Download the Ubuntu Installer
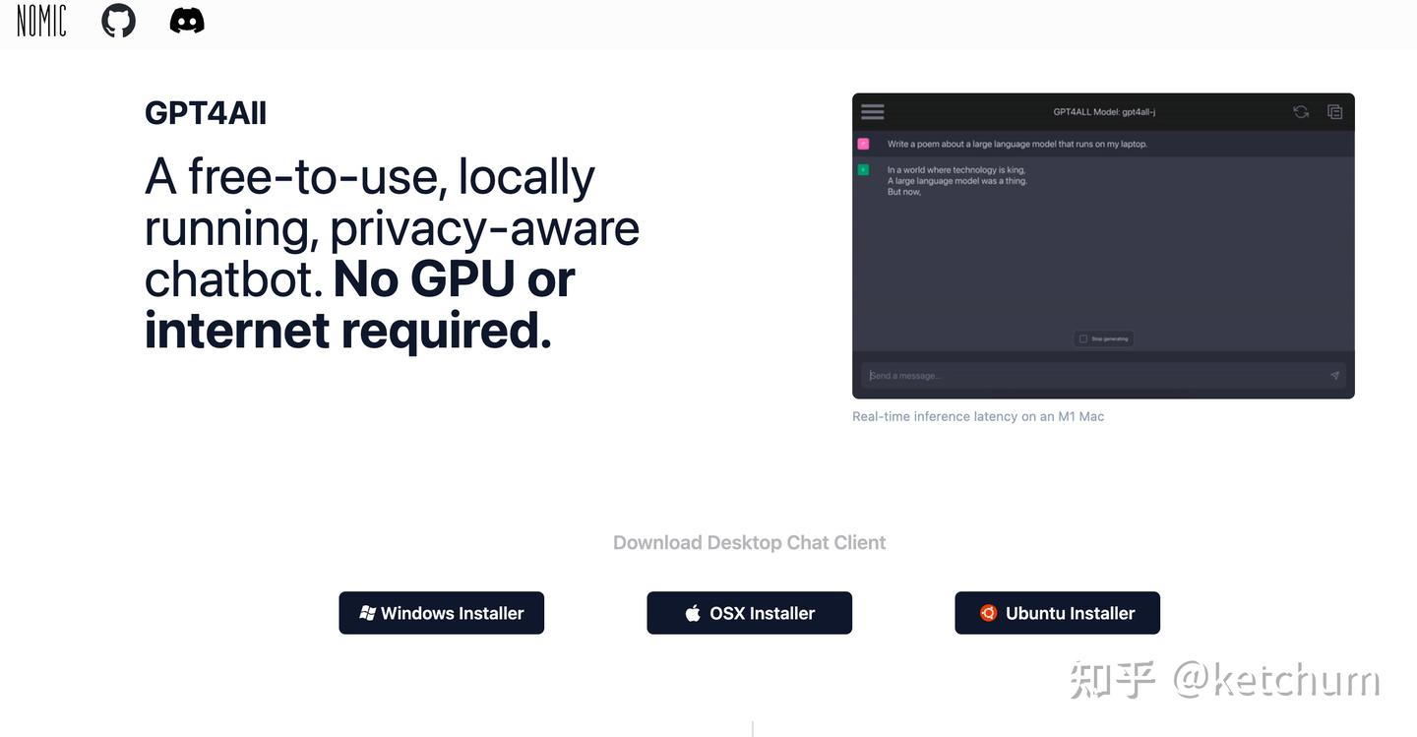This screenshot has width=1417, height=737. [x=1058, y=613]
